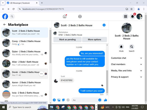Screen dimensions: 147x110
Task: Attach a photo with the image icon
Action: click(x=59, y=100)
